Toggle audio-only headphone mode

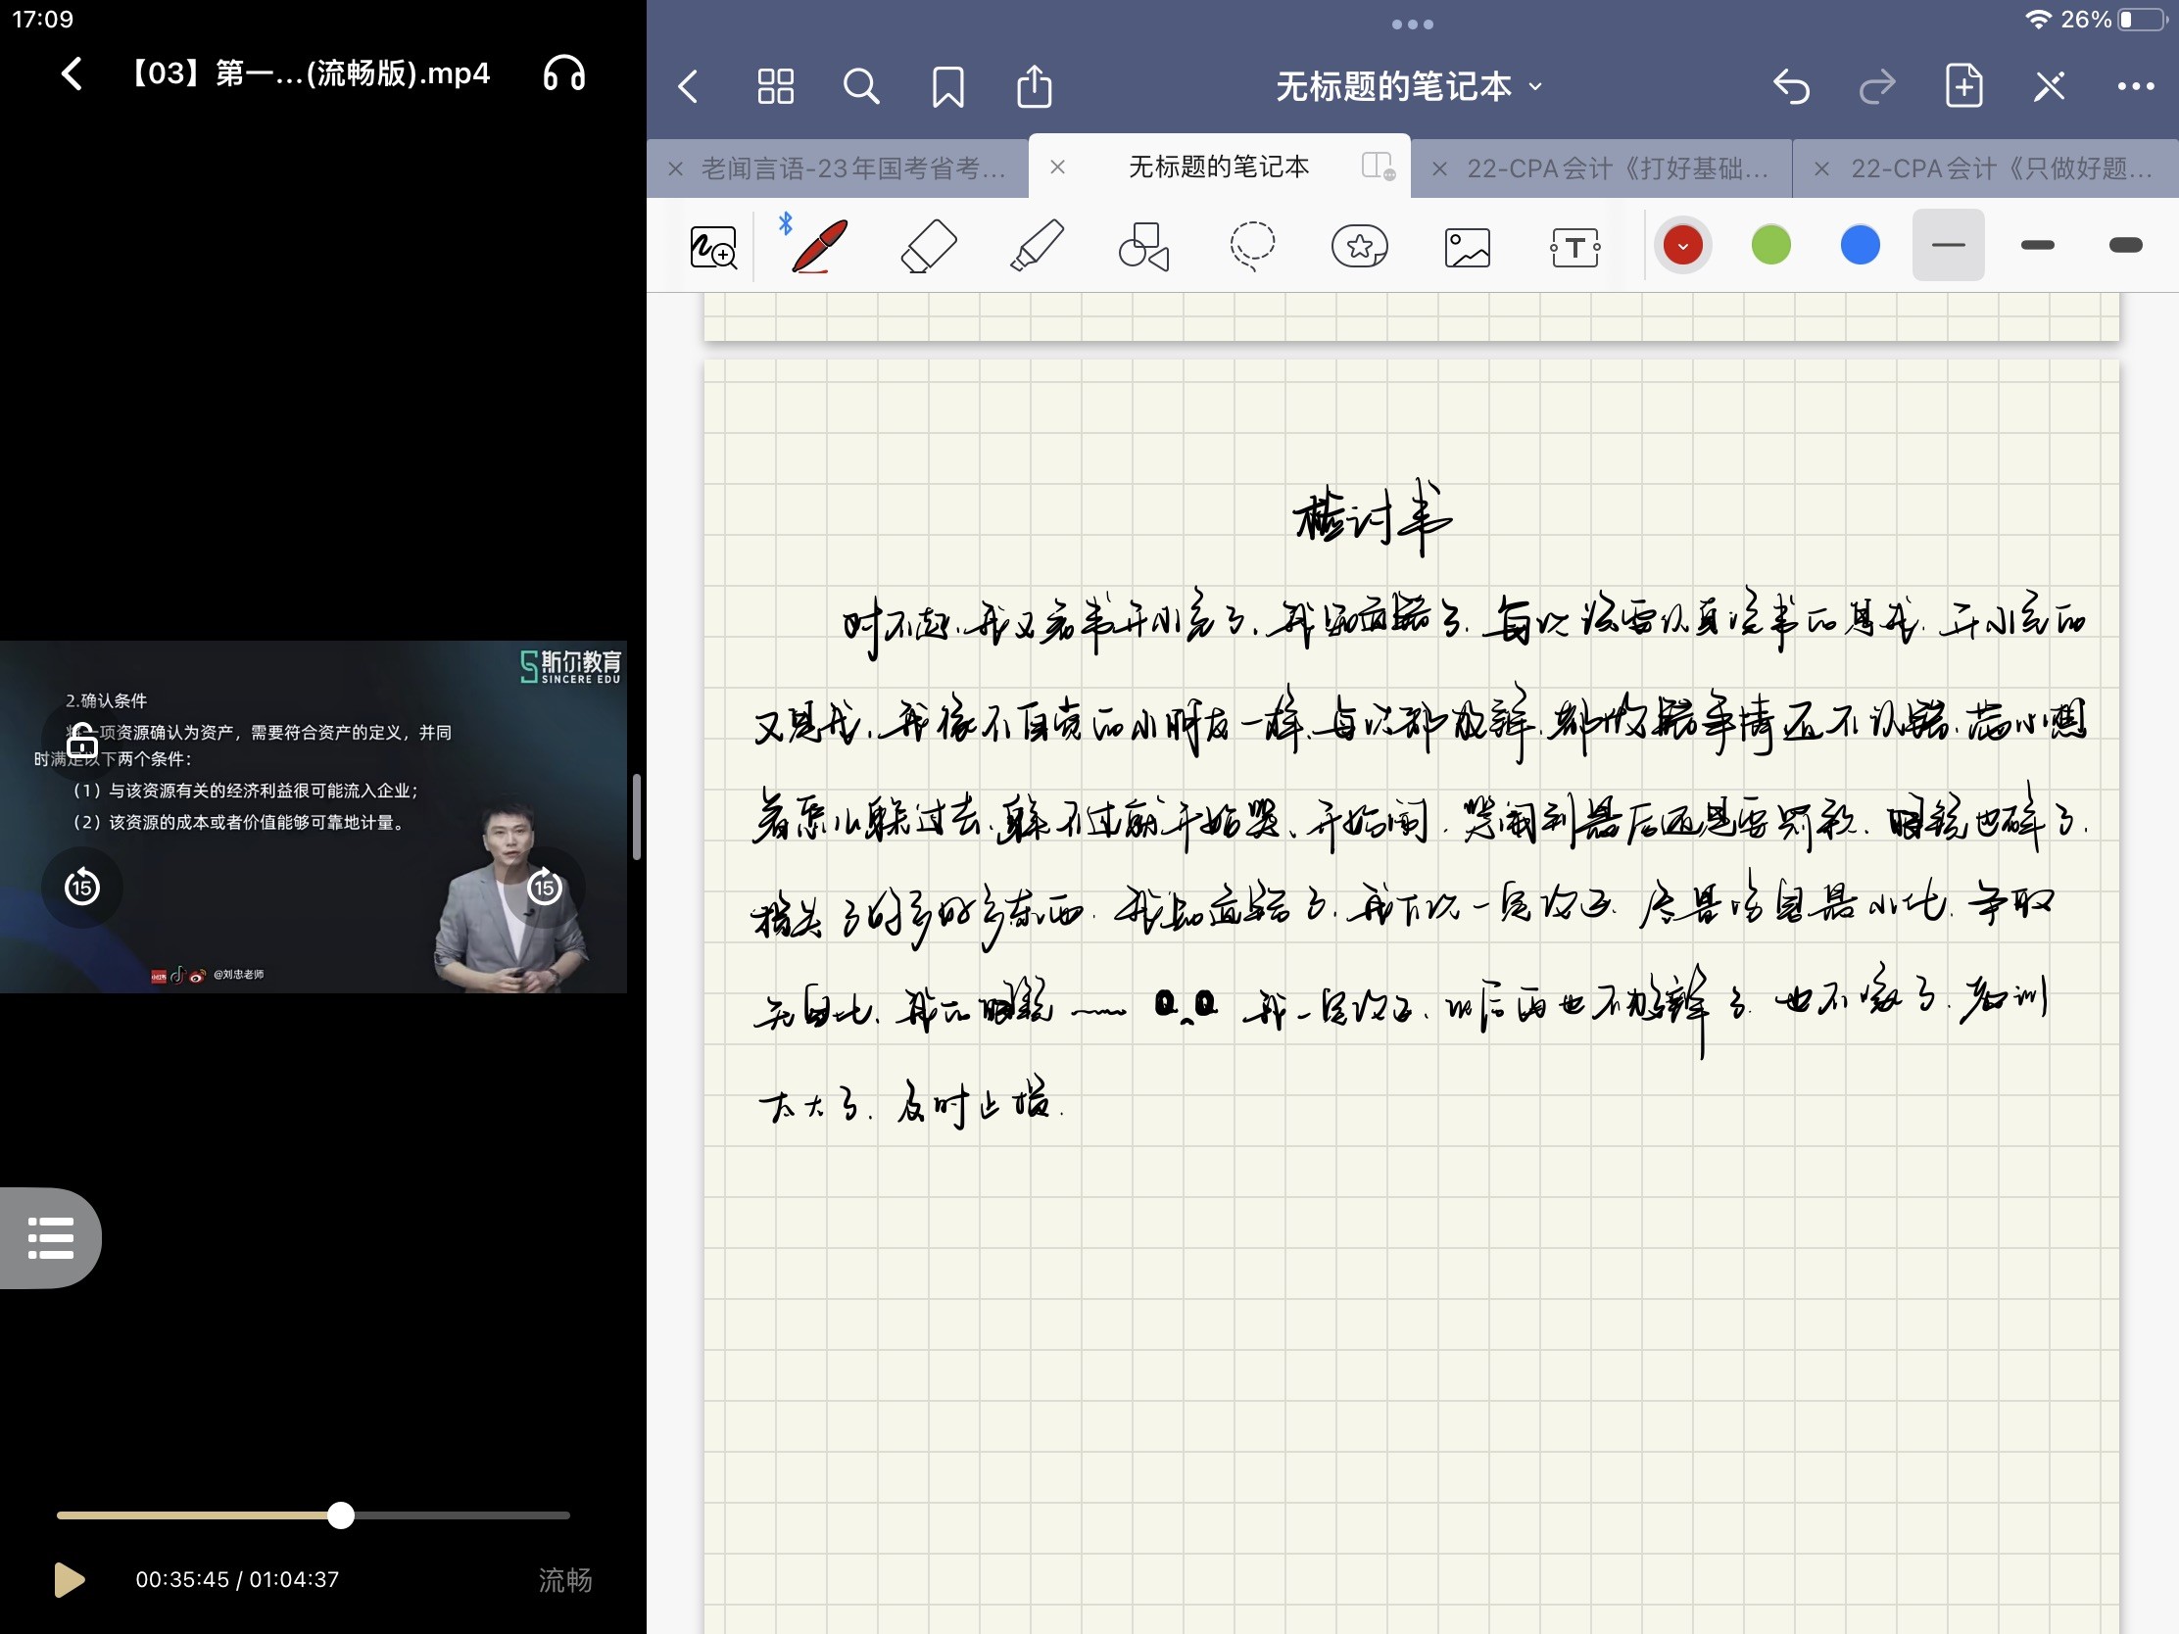pyautogui.click(x=564, y=73)
